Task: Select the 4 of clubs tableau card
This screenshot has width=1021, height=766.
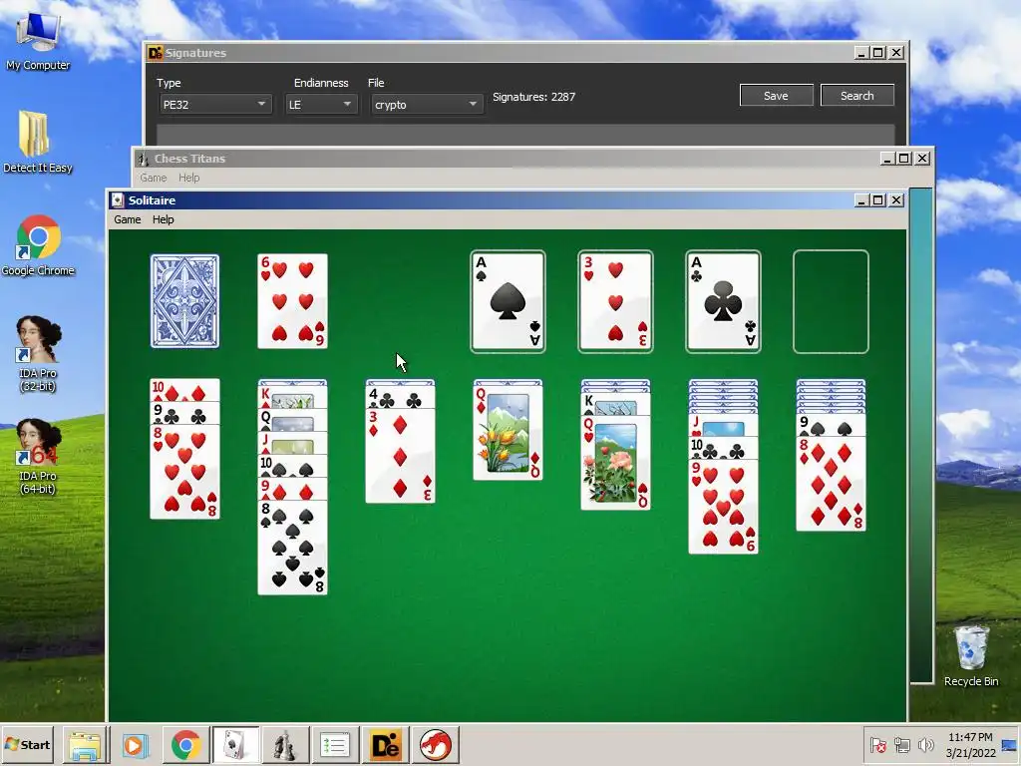Action: (x=400, y=397)
